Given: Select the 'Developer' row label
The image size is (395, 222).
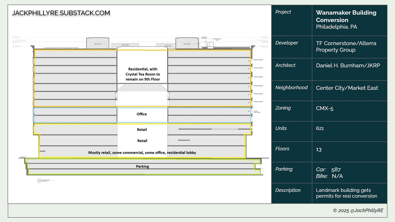Looking at the screenshot, I should tap(286, 43).
